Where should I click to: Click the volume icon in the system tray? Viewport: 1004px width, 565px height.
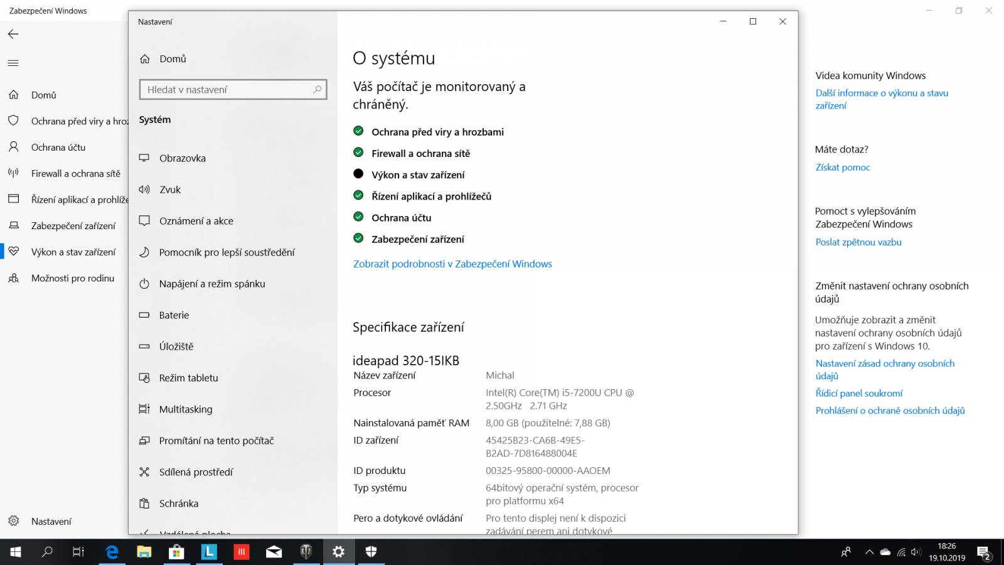pos(916,552)
